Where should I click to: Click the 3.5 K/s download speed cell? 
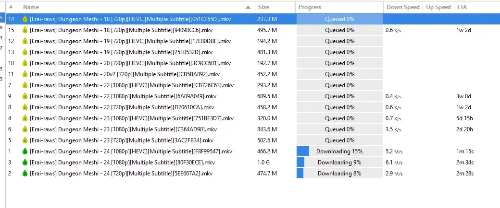(393, 129)
